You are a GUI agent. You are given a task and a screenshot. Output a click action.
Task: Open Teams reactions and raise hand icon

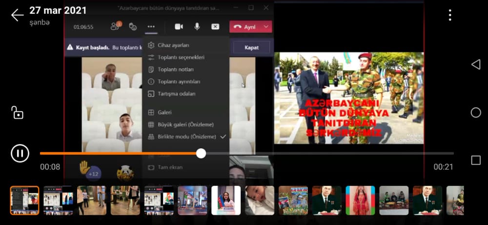[x=133, y=27]
